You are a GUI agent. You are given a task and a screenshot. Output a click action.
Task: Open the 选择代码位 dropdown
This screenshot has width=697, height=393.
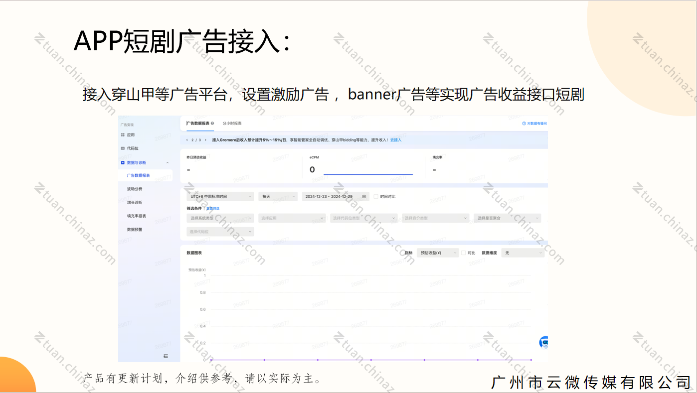pyautogui.click(x=220, y=232)
